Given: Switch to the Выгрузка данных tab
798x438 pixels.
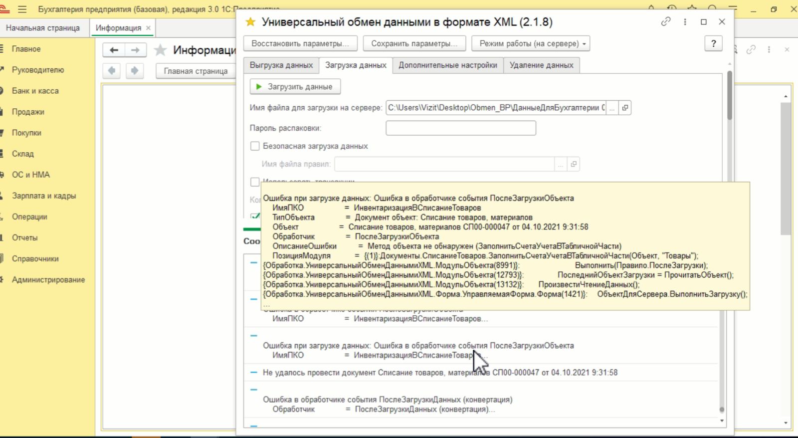Looking at the screenshot, I should pyautogui.click(x=281, y=65).
